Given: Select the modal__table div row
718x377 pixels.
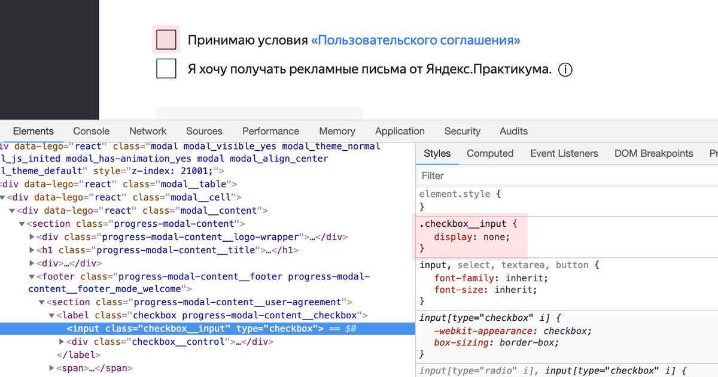Looking at the screenshot, I should coord(208,184).
